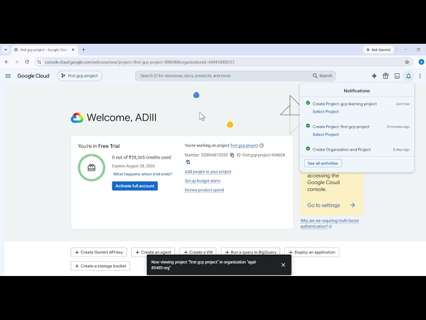The image size is (426, 320).
Task: Click green check on gcp learning project
Action: [308, 103]
